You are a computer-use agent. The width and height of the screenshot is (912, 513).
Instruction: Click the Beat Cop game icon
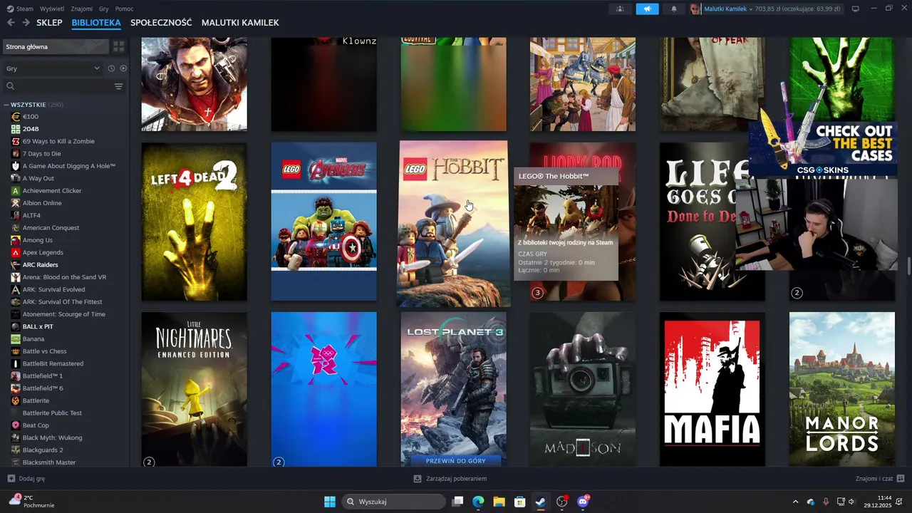pos(16,425)
